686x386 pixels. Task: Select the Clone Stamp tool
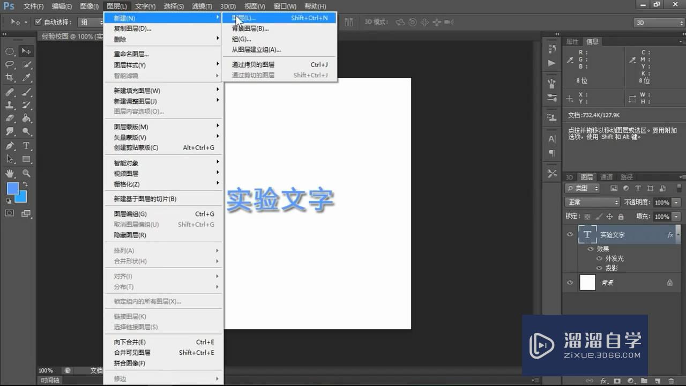tap(10, 105)
